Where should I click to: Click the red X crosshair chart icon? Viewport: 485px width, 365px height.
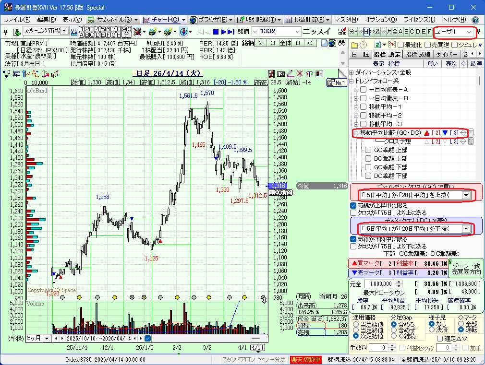coord(299,74)
